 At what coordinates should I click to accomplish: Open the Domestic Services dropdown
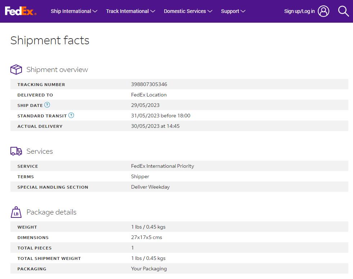pos(188,11)
